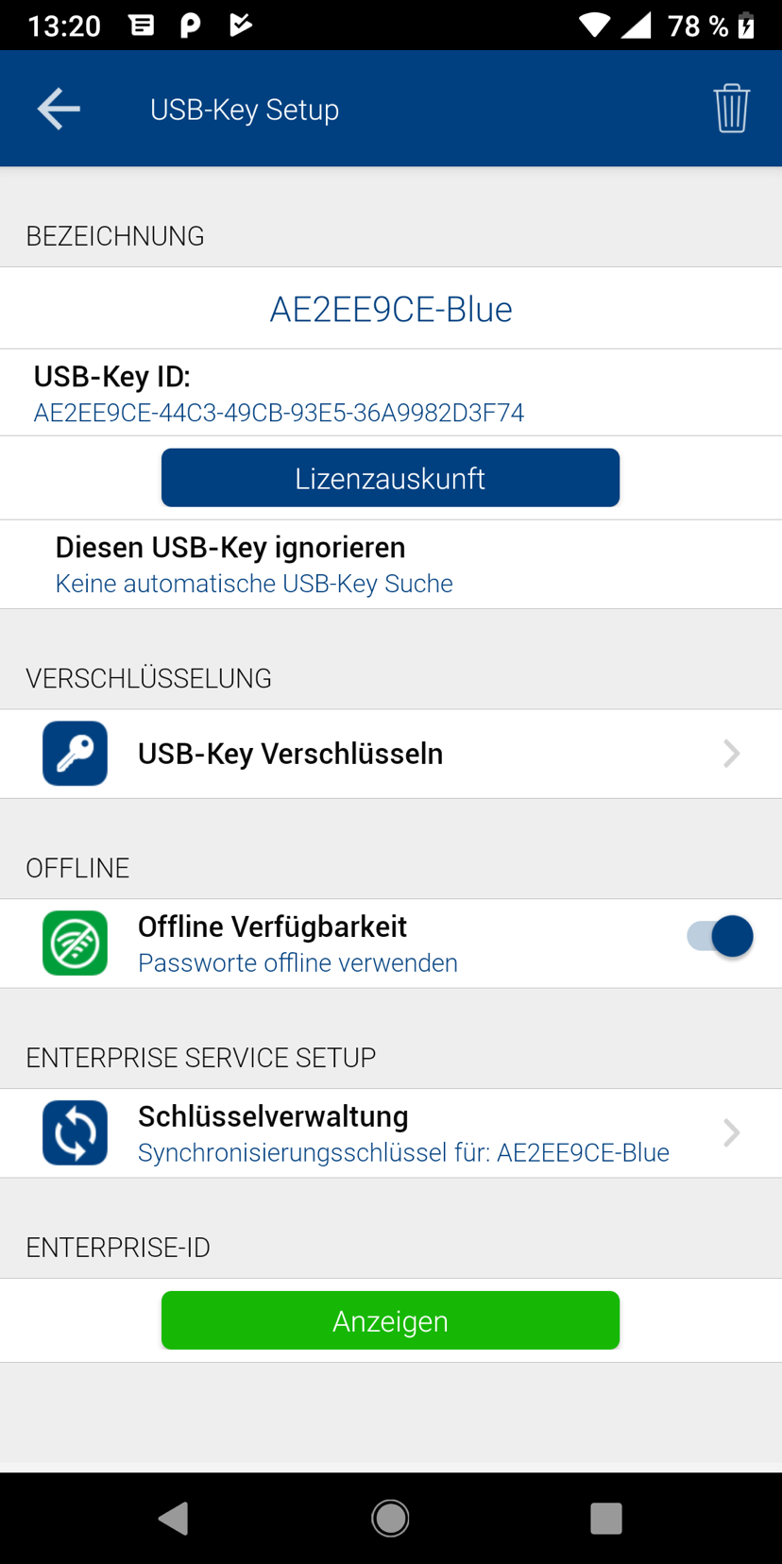The width and height of the screenshot is (782, 1564).
Task: Tap the sync arrows Schlüsselverwaltung icon
Action: tap(75, 1132)
